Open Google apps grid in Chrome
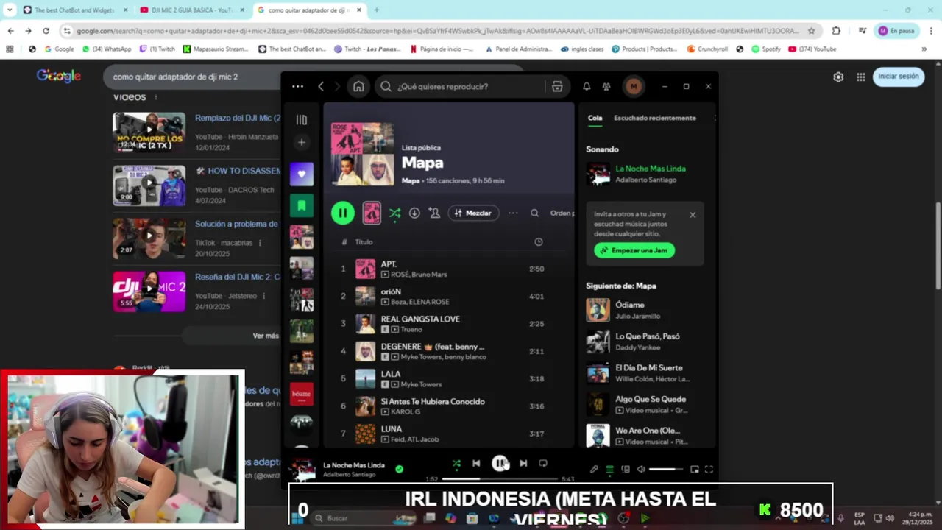This screenshot has height=530, width=942. pos(860,77)
